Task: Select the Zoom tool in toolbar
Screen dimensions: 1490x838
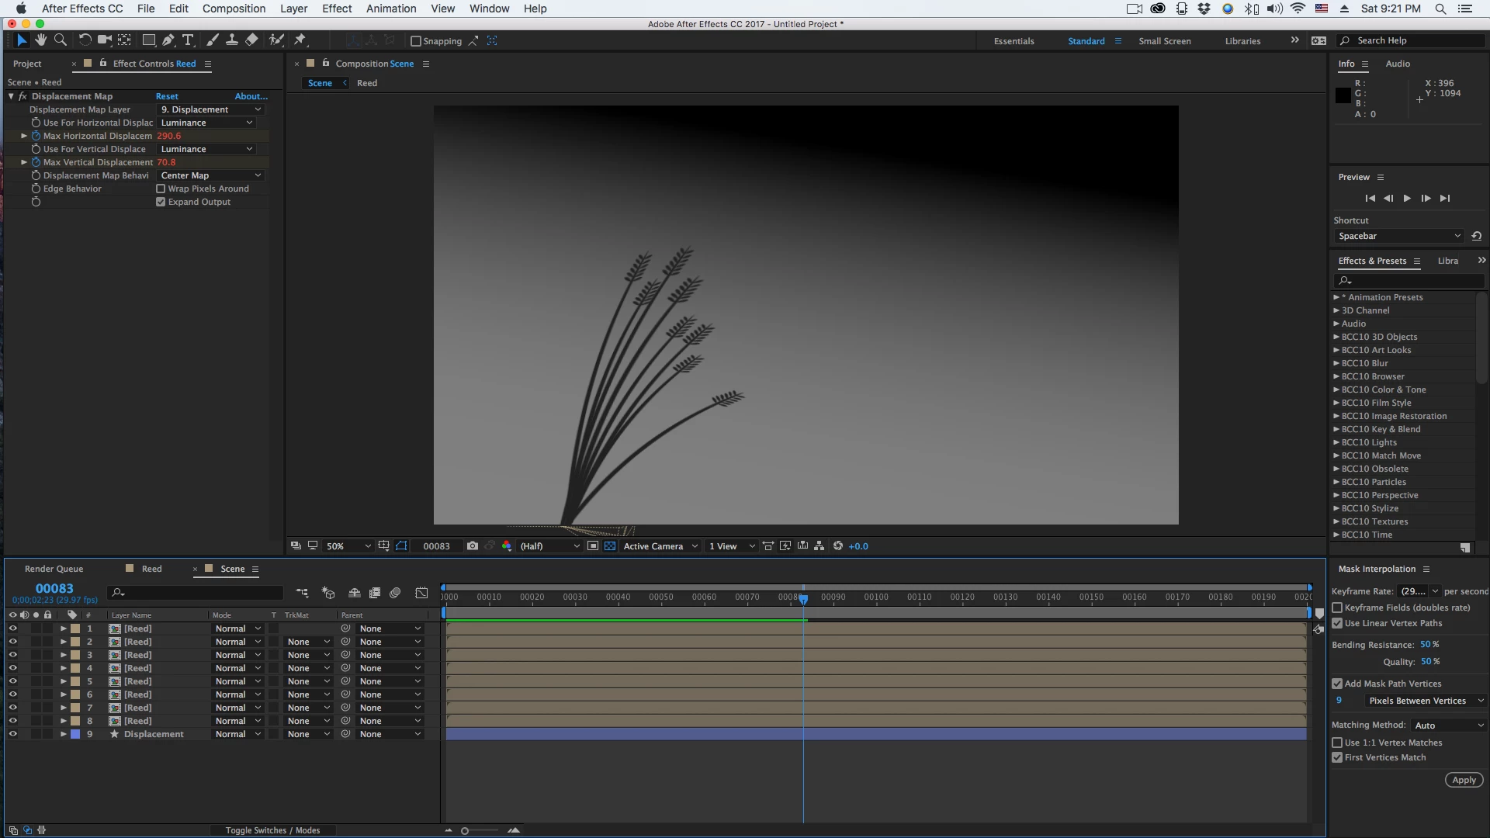Action: [x=60, y=40]
